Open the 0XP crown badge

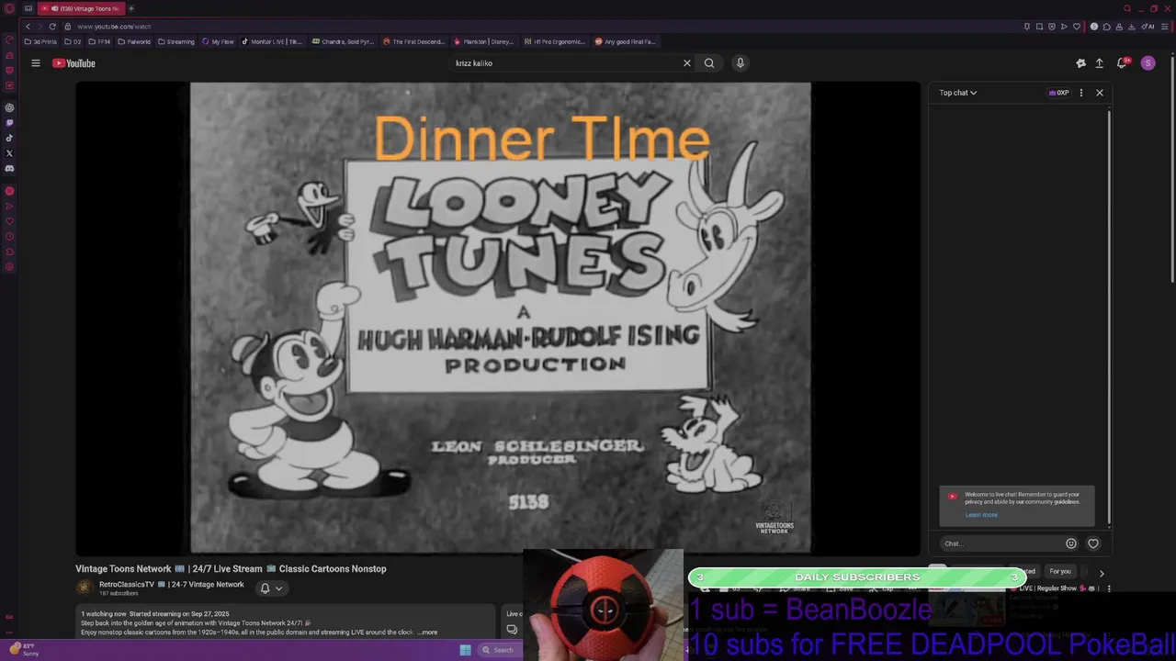pyautogui.click(x=1059, y=93)
